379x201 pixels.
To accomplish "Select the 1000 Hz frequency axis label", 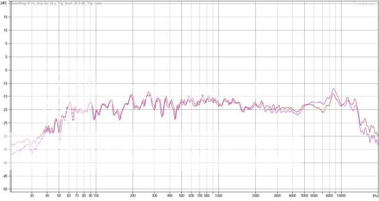I will pos(218,195).
